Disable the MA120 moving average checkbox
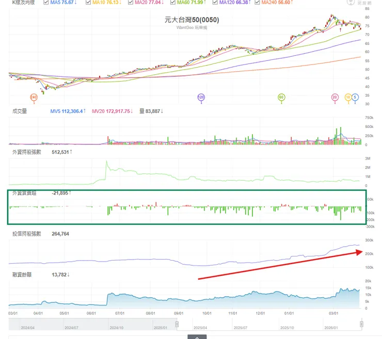Image resolution: width=382 pixels, height=339 pixels. pos(215,2)
